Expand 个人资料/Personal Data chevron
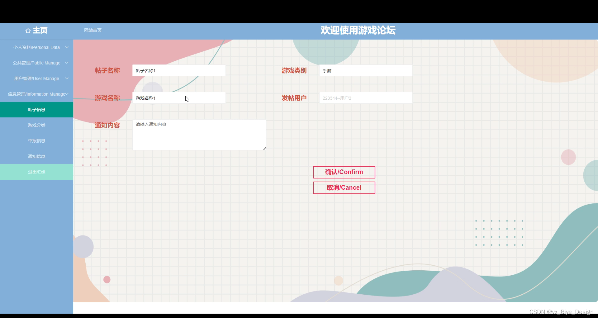The image size is (598, 318). [x=67, y=47]
